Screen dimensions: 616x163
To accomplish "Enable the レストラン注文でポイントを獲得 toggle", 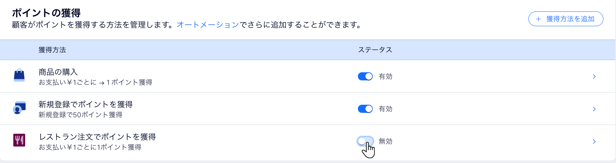I will click(x=365, y=141).
